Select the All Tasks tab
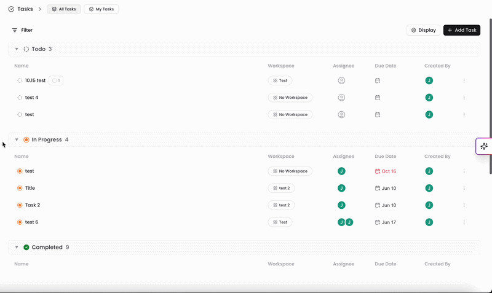492x293 pixels. point(64,9)
